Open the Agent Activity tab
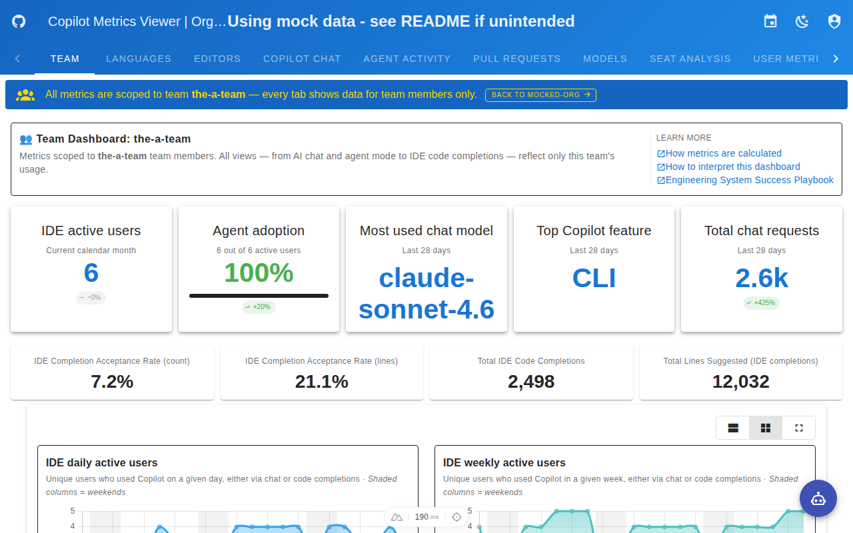853x533 pixels. click(407, 59)
